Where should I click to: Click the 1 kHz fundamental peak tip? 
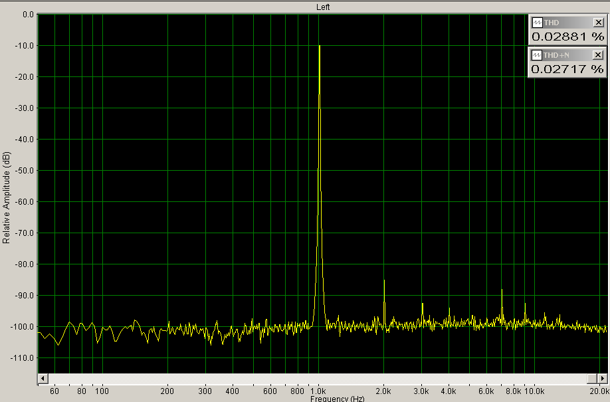click(x=320, y=46)
